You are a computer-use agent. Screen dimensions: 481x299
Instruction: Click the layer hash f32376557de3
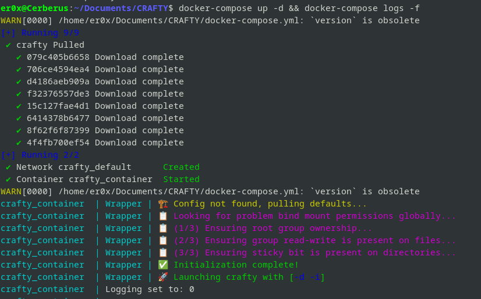(x=58, y=94)
